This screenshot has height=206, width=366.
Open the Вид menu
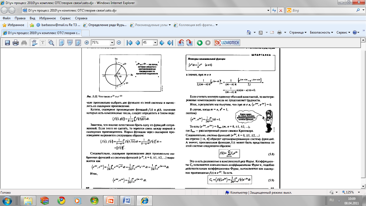(x=32, y=18)
